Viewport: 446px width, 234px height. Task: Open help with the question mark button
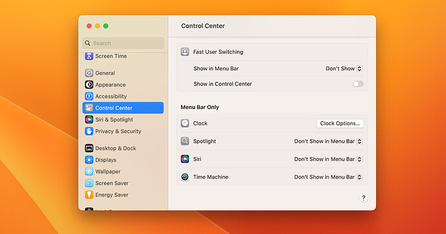[x=363, y=198]
